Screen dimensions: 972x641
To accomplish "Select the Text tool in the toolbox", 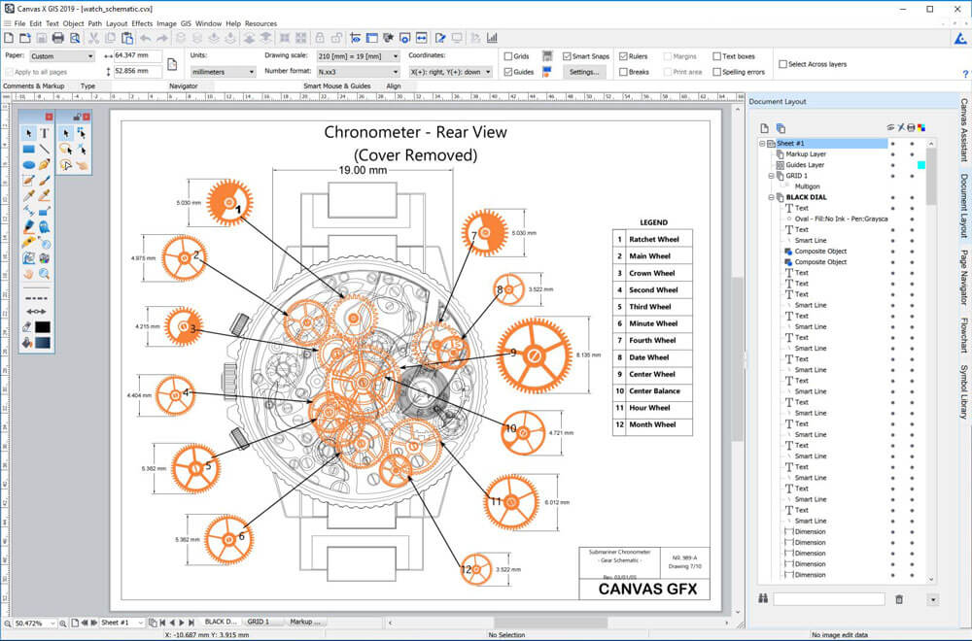I will click(44, 133).
